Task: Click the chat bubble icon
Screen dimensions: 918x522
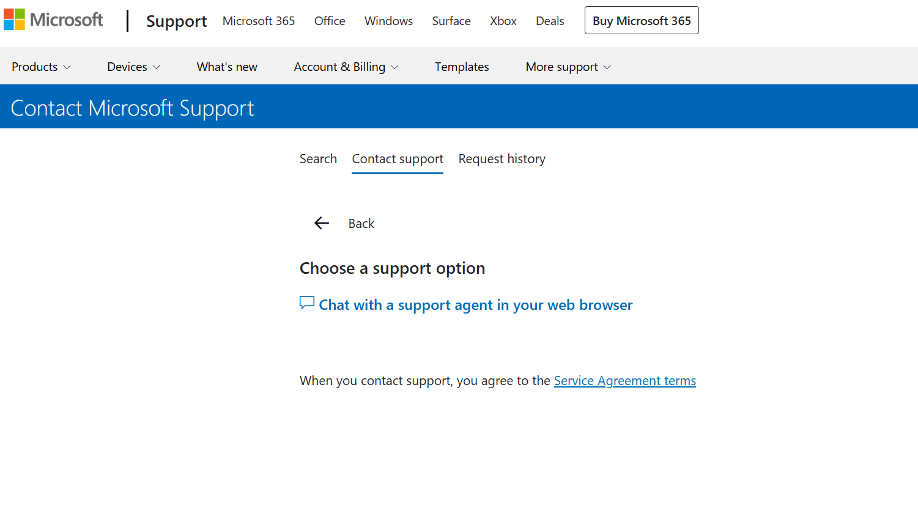Action: click(307, 303)
